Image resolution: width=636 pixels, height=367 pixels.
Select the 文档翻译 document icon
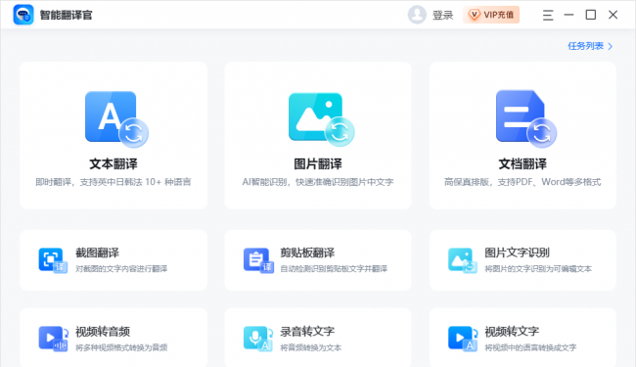click(526, 118)
